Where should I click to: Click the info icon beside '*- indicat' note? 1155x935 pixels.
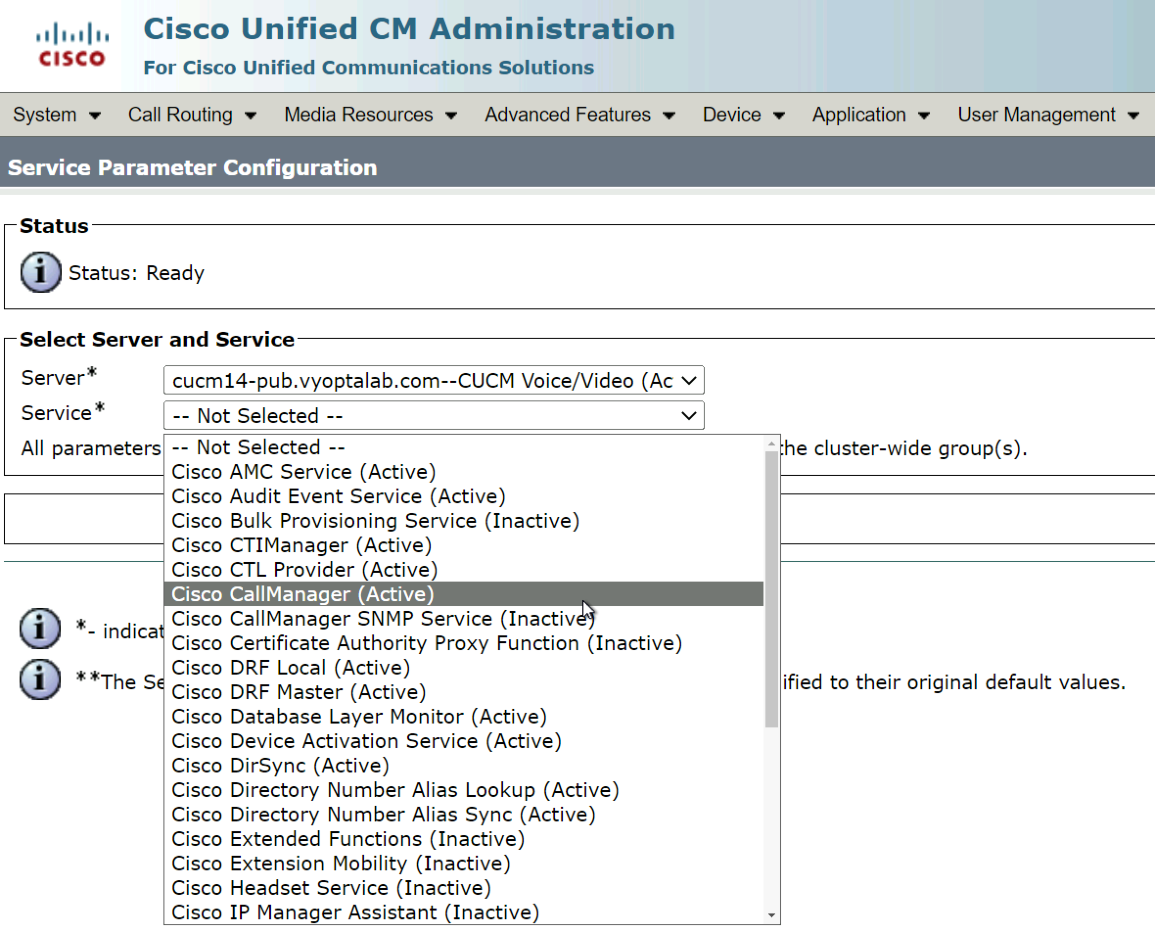[40, 629]
